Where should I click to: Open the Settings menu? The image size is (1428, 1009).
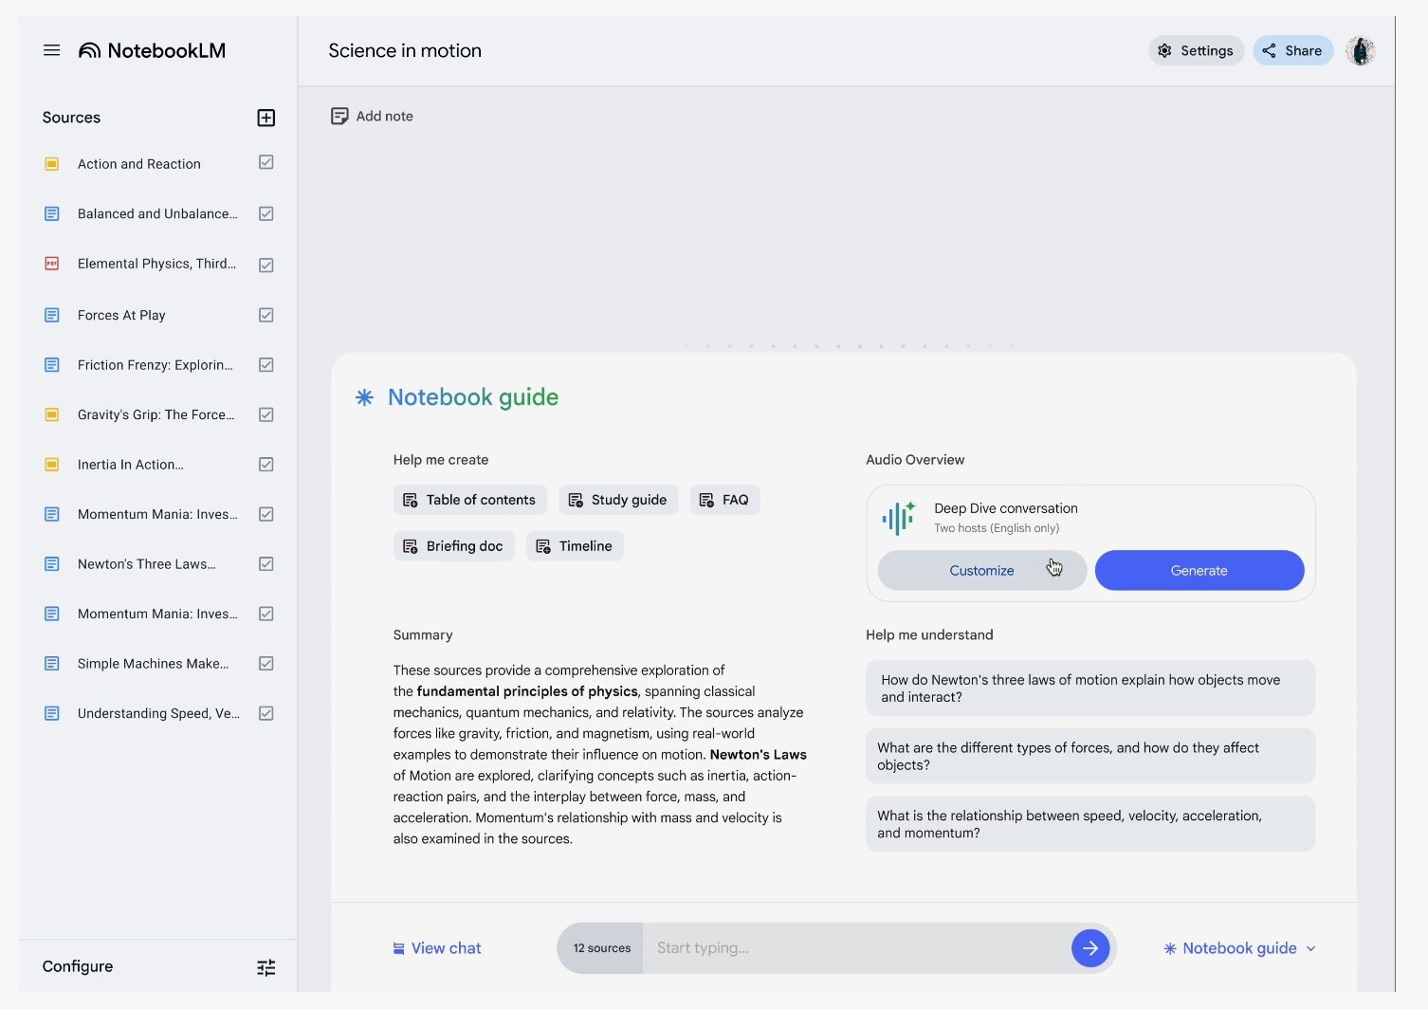1196,51
